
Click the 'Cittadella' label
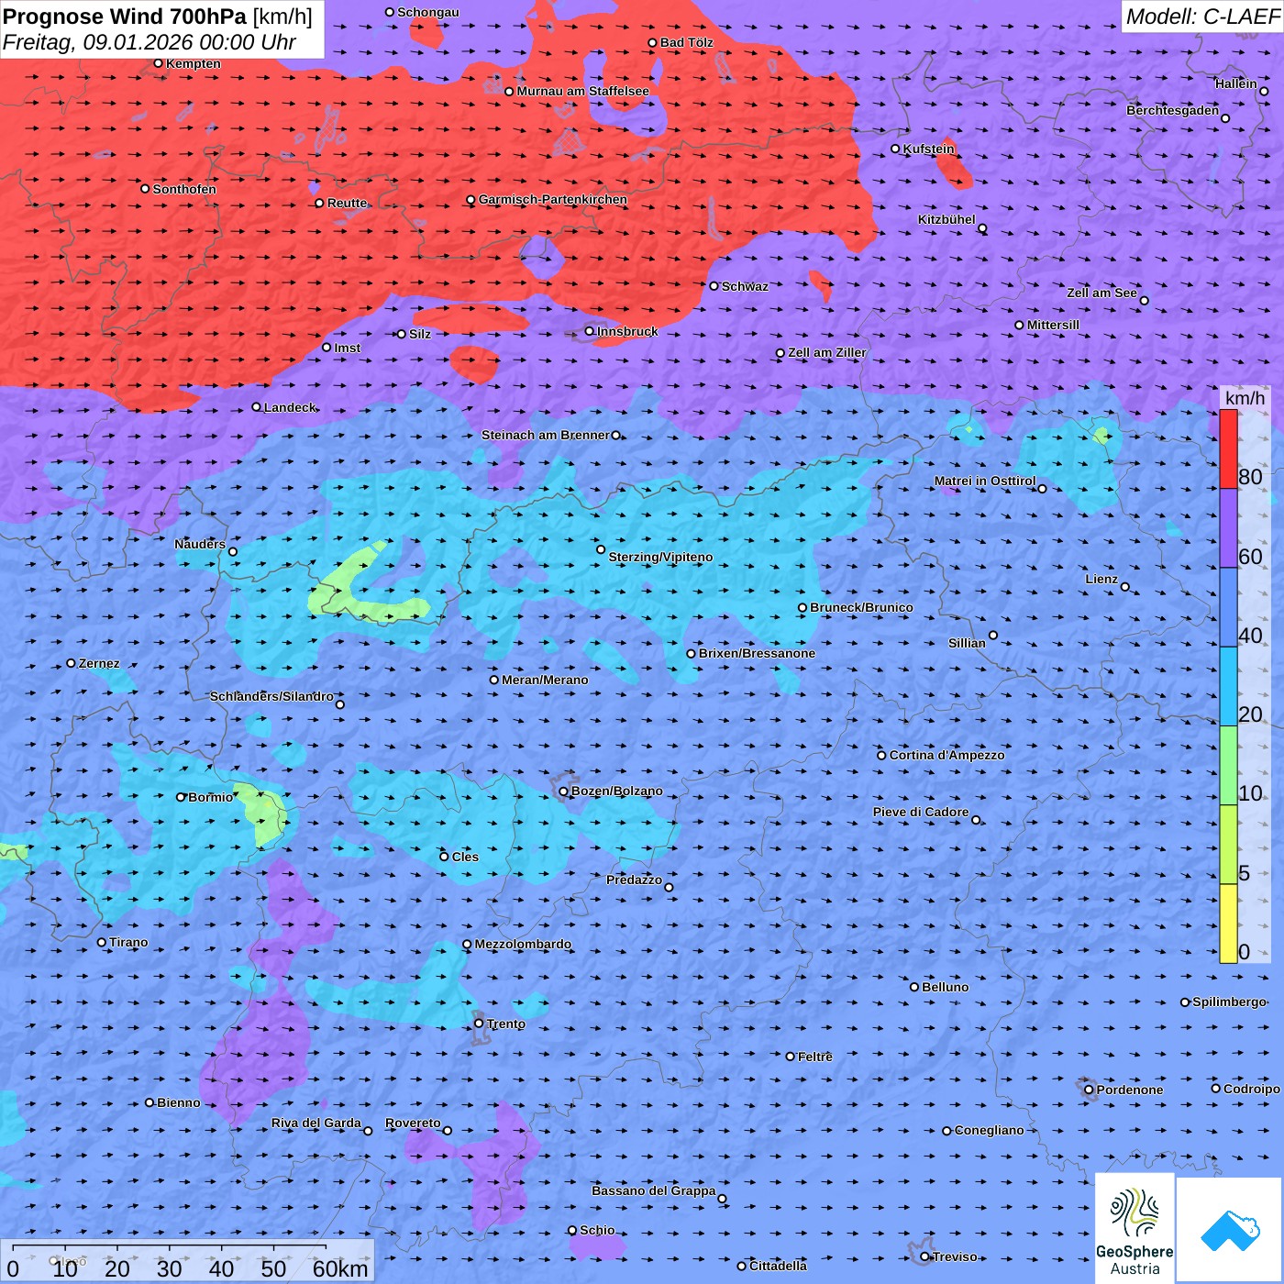point(778,1266)
